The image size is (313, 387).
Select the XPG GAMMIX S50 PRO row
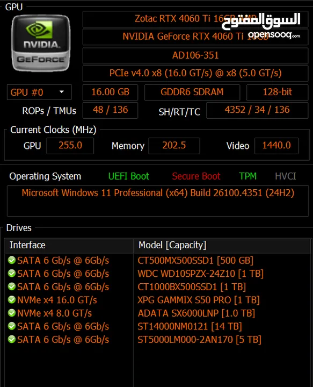click(x=158, y=300)
